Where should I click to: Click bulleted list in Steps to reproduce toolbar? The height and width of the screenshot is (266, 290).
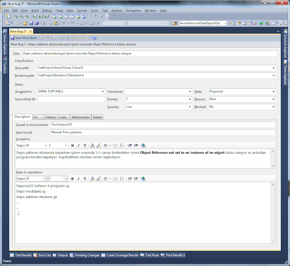click(116, 179)
